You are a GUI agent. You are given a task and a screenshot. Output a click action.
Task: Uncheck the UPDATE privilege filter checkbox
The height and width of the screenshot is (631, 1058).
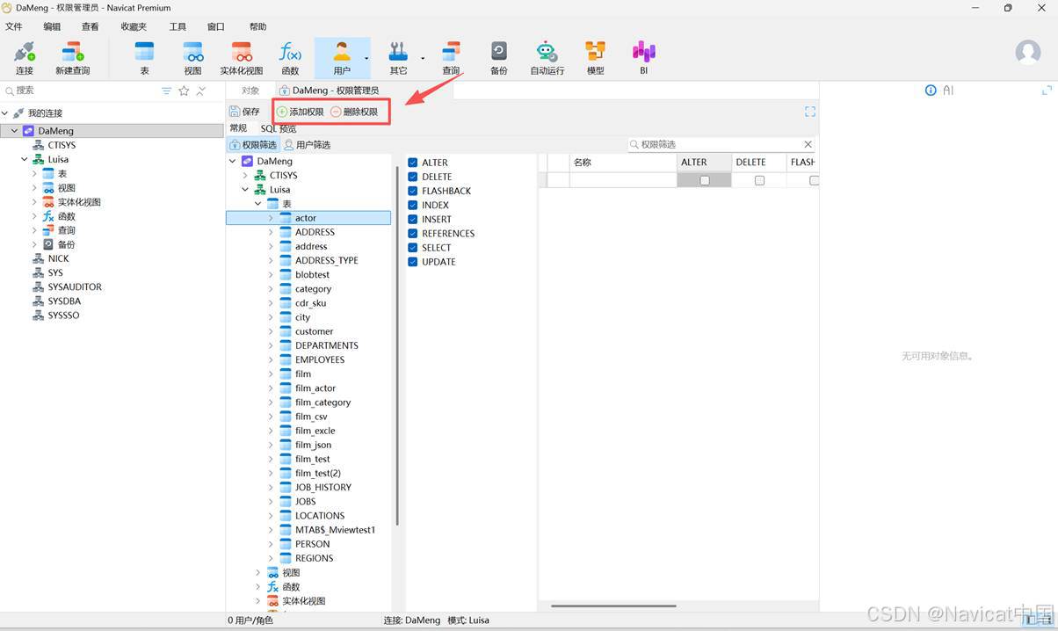click(412, 262)
